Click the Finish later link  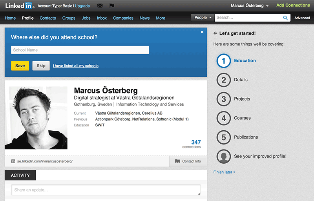click(224, 172)
